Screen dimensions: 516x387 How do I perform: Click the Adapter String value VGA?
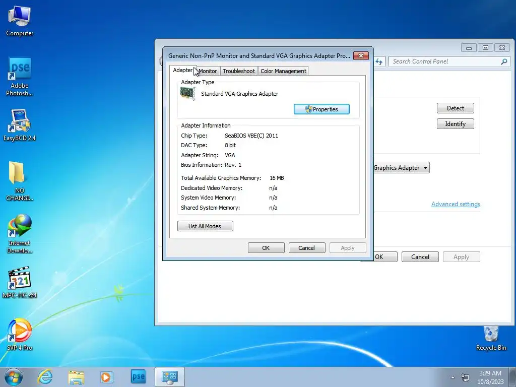click(230, 155)
